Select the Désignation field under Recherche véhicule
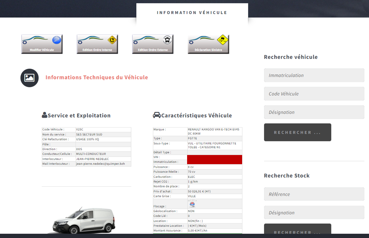369x238 pixels. point(314,112)
